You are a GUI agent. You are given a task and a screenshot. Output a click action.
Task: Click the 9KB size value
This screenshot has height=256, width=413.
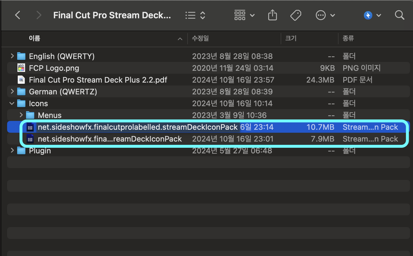click(327, 68)
